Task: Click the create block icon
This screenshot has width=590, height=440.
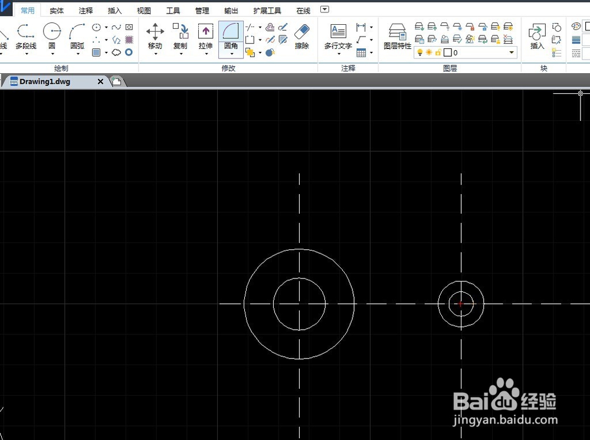Action: (x=556, y=27)
